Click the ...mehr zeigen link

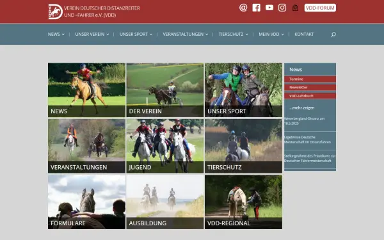click(x=301, y=108)
